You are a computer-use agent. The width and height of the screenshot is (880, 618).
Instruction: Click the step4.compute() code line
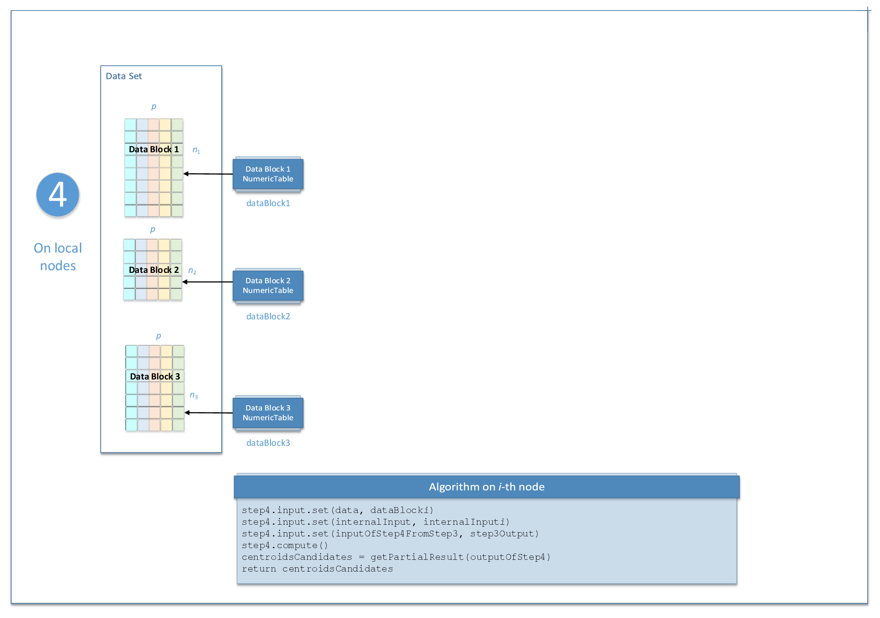coord(285,545)
